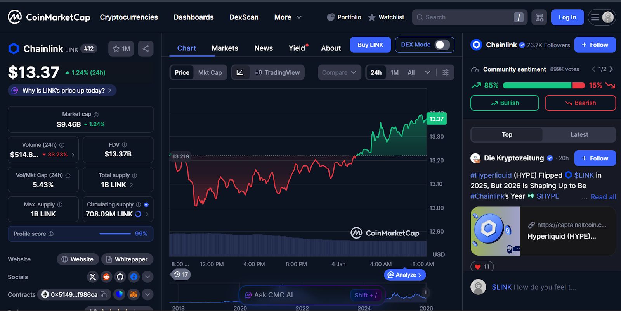621x311 pixels.
Task: Select the Latest posts tab
Action: (x=579, y=134)
